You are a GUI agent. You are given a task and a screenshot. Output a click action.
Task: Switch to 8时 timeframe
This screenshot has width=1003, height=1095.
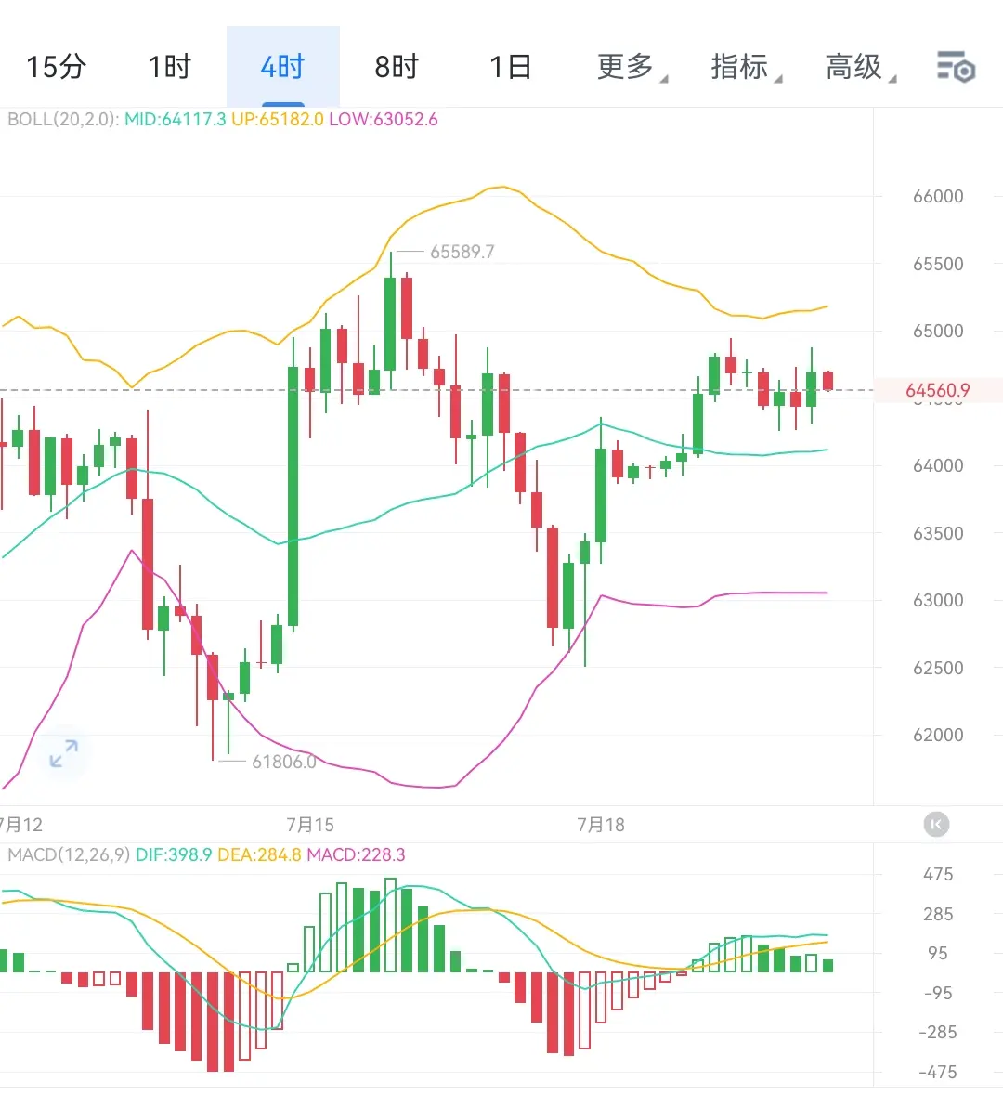397,67
